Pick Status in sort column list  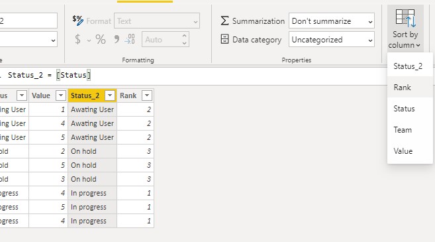pyautogui.click(x=410, y=108)
